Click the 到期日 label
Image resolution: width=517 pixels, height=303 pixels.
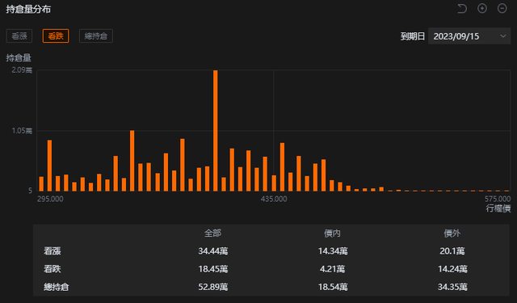(x=413, y=36)
